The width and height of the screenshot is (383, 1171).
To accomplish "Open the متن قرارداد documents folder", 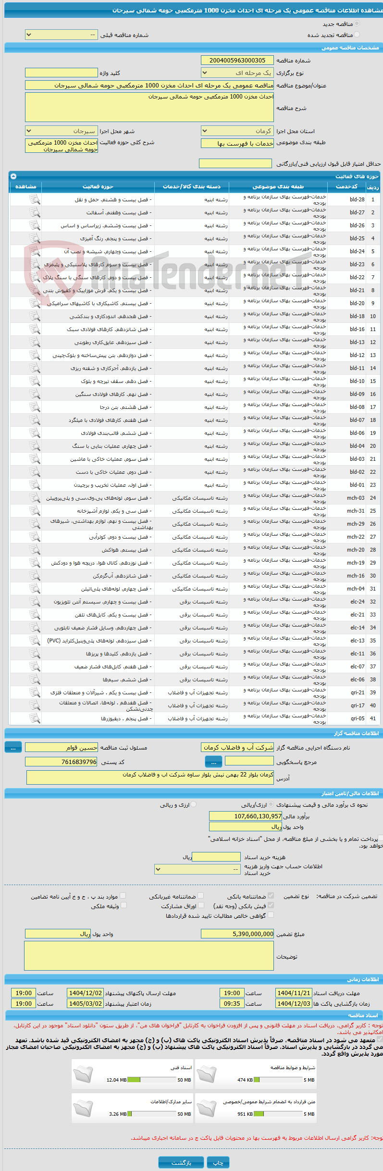I will point(207,1109).
